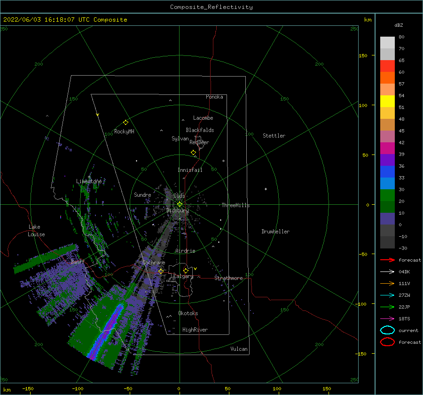
Task: Click the dBZ legend heading
Action: point(399,25)
